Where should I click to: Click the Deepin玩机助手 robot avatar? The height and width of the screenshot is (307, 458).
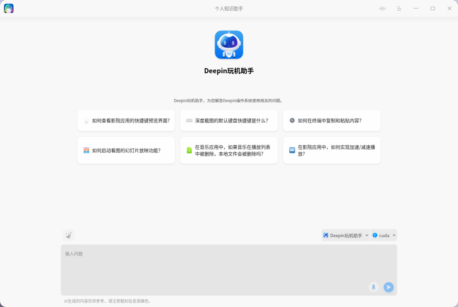tap(229, 44)
